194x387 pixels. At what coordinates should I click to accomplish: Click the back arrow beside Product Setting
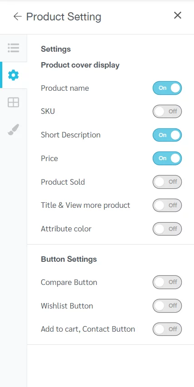18,16
